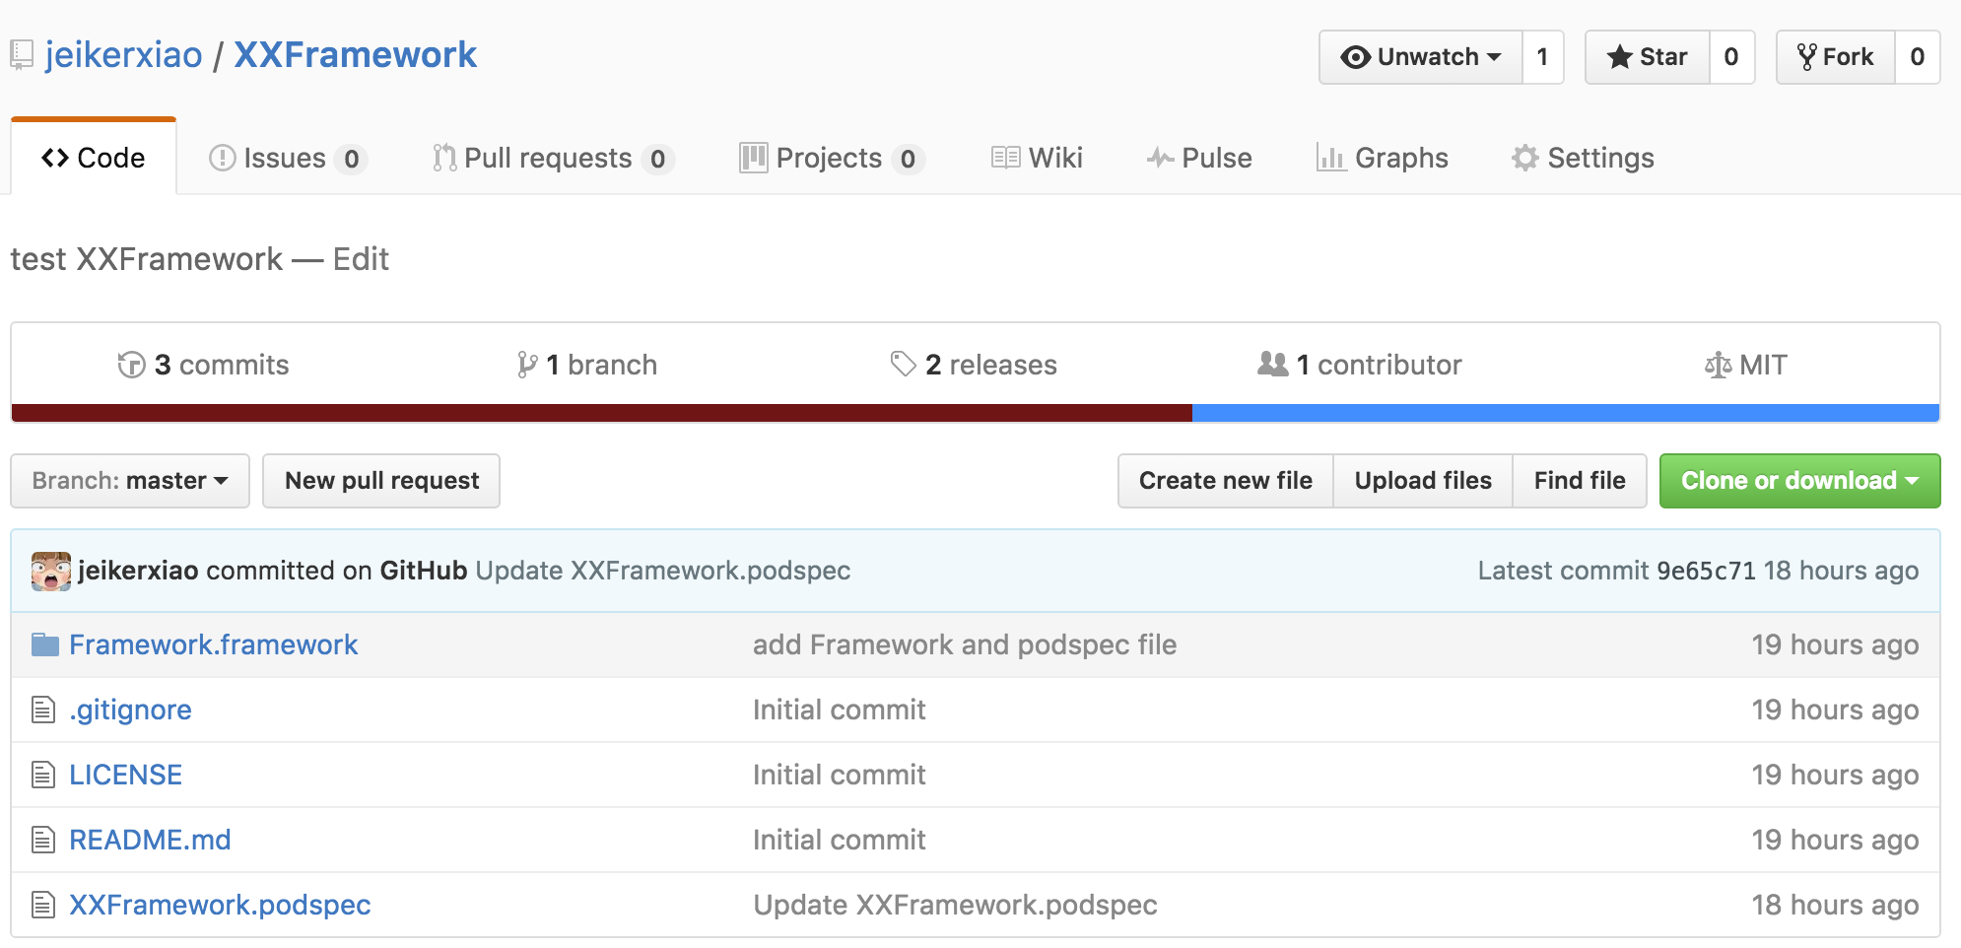View the 3 commits history
The width and height of the screenshot is (1961, 948).
pos(203,365)
